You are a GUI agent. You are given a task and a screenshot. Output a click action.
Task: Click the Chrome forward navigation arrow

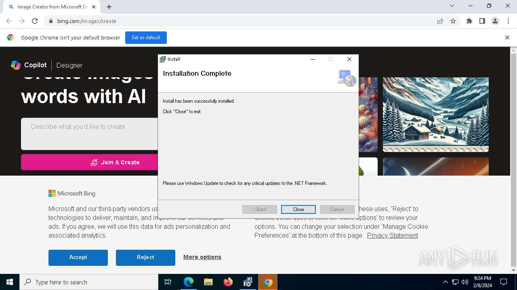pos(22,21)
